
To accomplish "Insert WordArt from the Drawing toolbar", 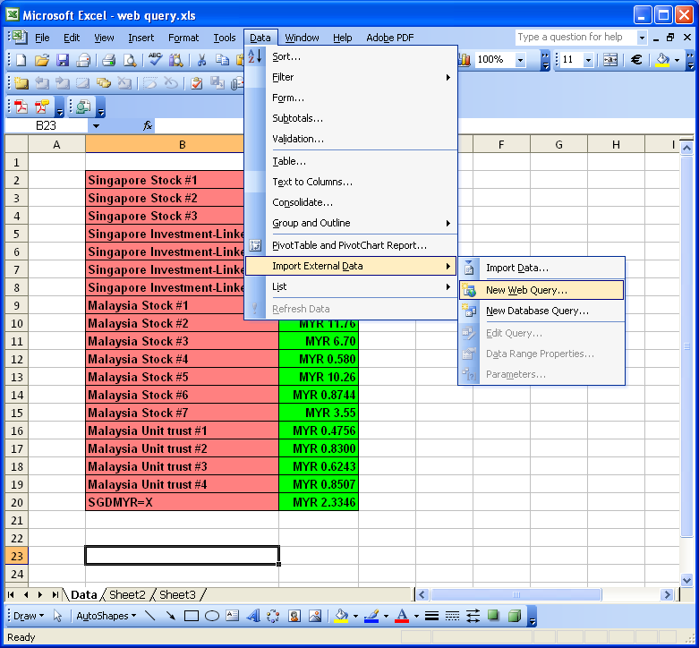I will coord(253,616).
